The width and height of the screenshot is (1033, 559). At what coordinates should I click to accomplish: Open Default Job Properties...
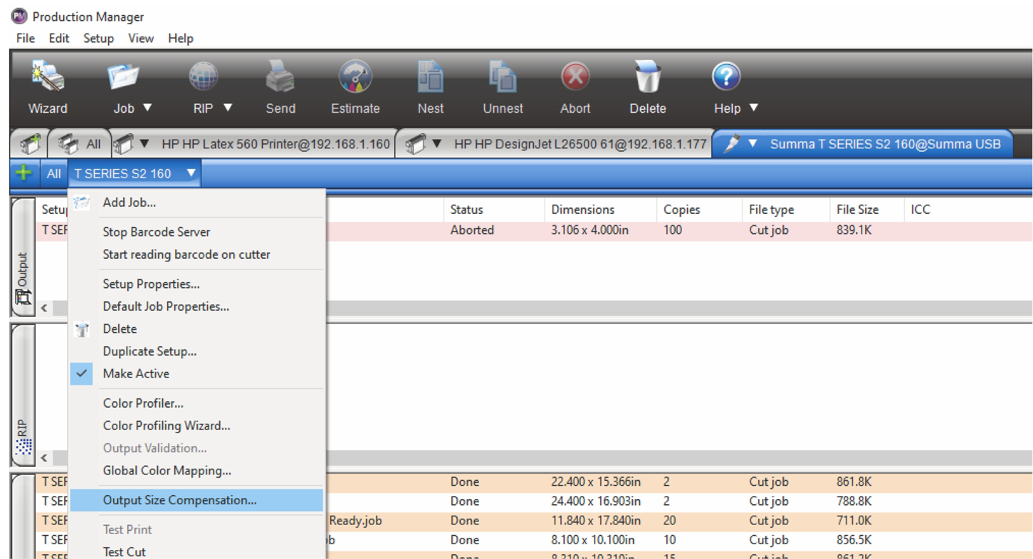pos(197,307)
